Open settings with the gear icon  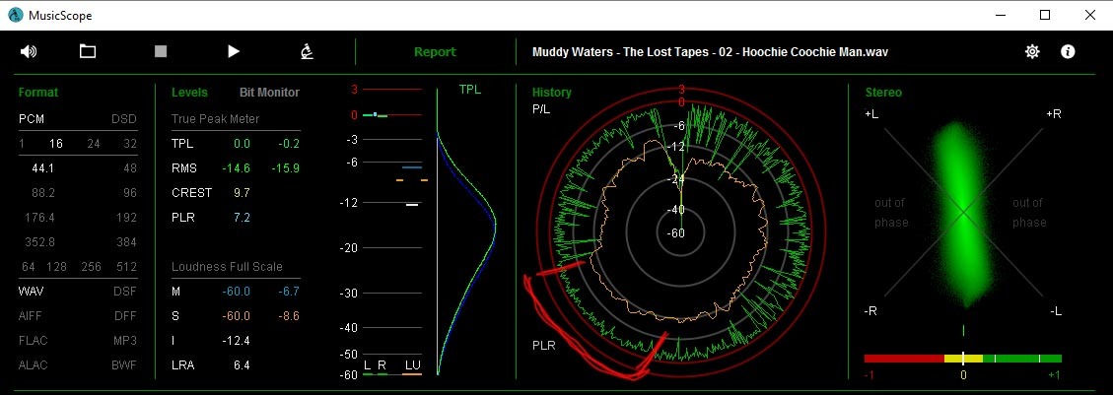(x=1032, y=52)
